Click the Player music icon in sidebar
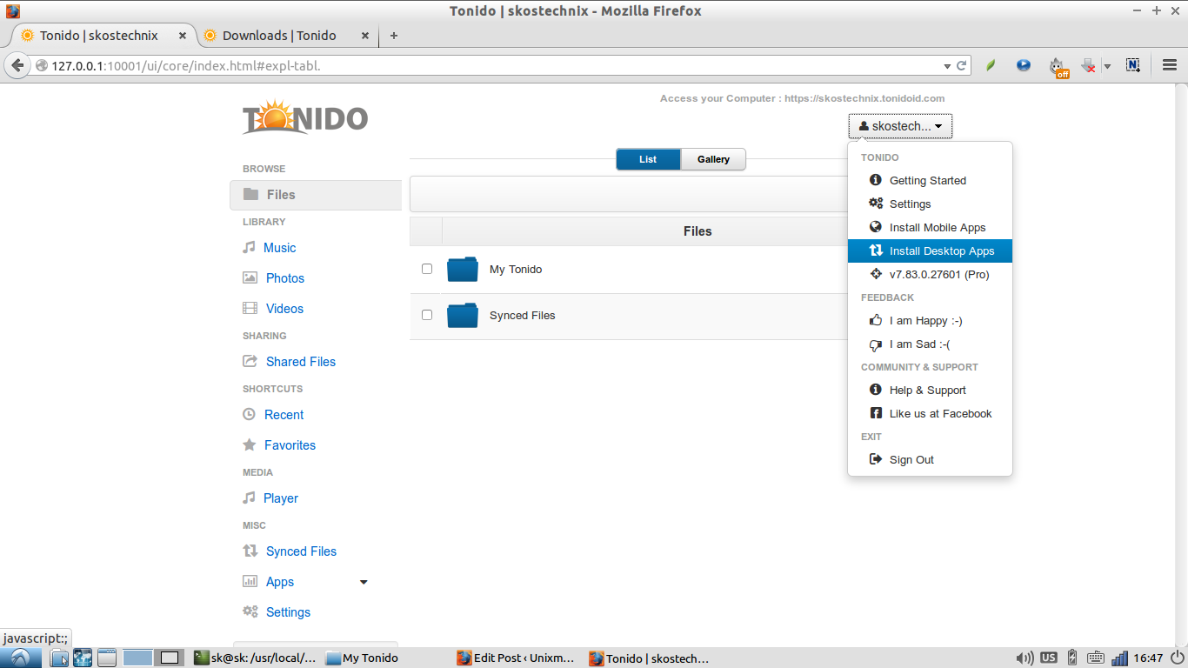 click(x=249, y=498)
